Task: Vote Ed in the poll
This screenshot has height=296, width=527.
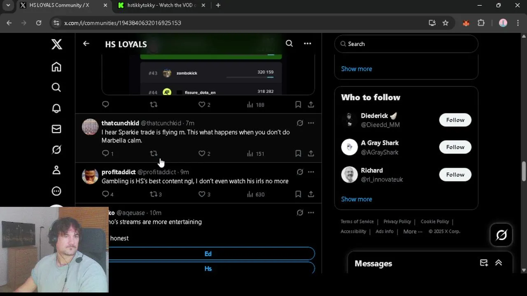Action: click(x=208, y=254)
